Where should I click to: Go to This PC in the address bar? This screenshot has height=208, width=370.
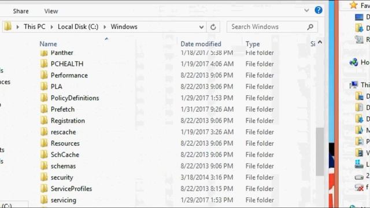pyautogui.click(x=35, y=27)
